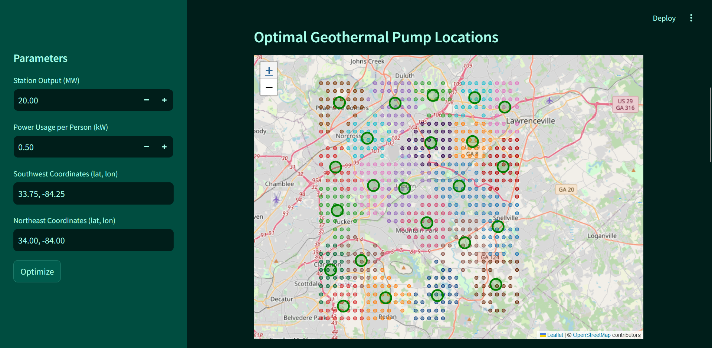Open the OpenStreetMap attribution link
This screenshot has width=712, height=348.
pyautogui.click(x=591, y=335)
